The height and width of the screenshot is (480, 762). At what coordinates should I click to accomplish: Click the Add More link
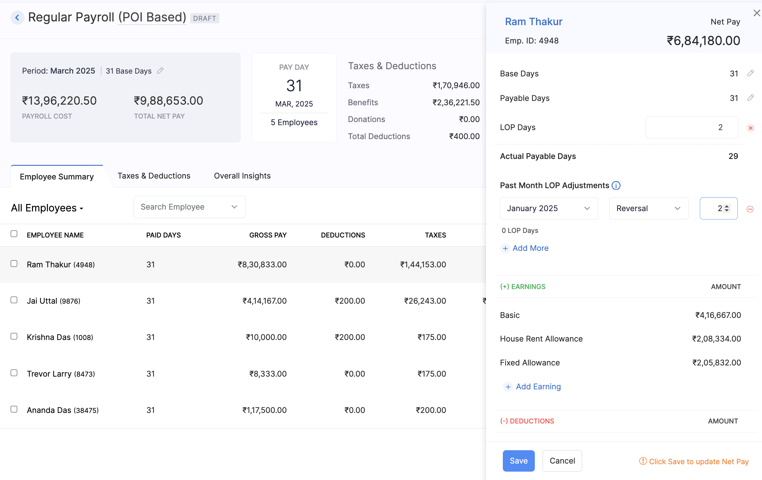click(530, 248)
